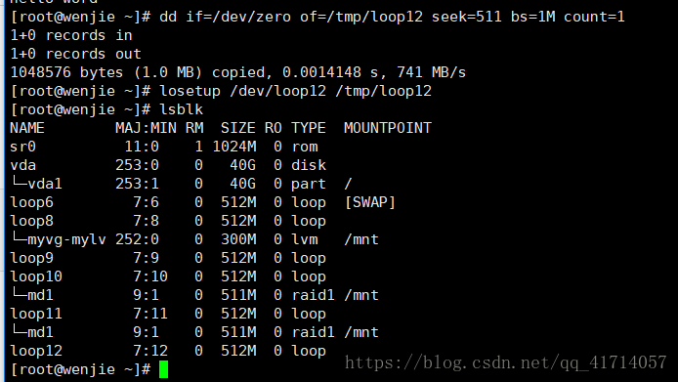Click the 1024M size of sr0
The height and width of the screenshot is (382, 678).
(233, 147)
